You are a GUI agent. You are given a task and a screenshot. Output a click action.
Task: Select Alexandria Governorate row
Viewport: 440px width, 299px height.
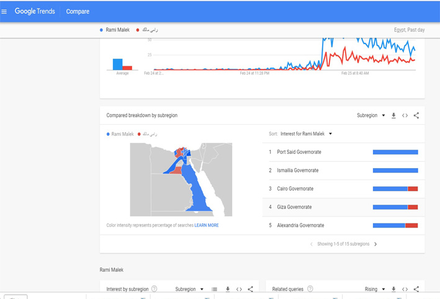(343, 225)
